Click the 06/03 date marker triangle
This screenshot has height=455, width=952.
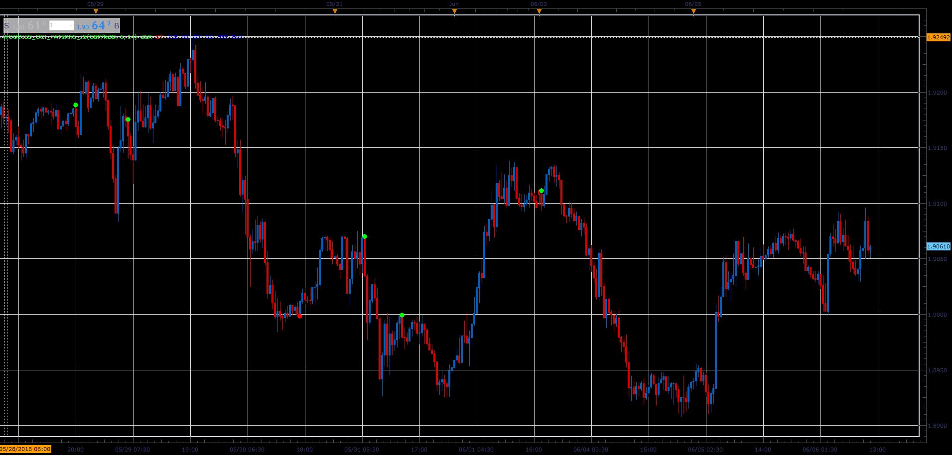[539, 11]
